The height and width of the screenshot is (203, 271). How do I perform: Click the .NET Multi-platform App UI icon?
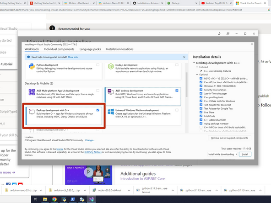tap(32, 92)
